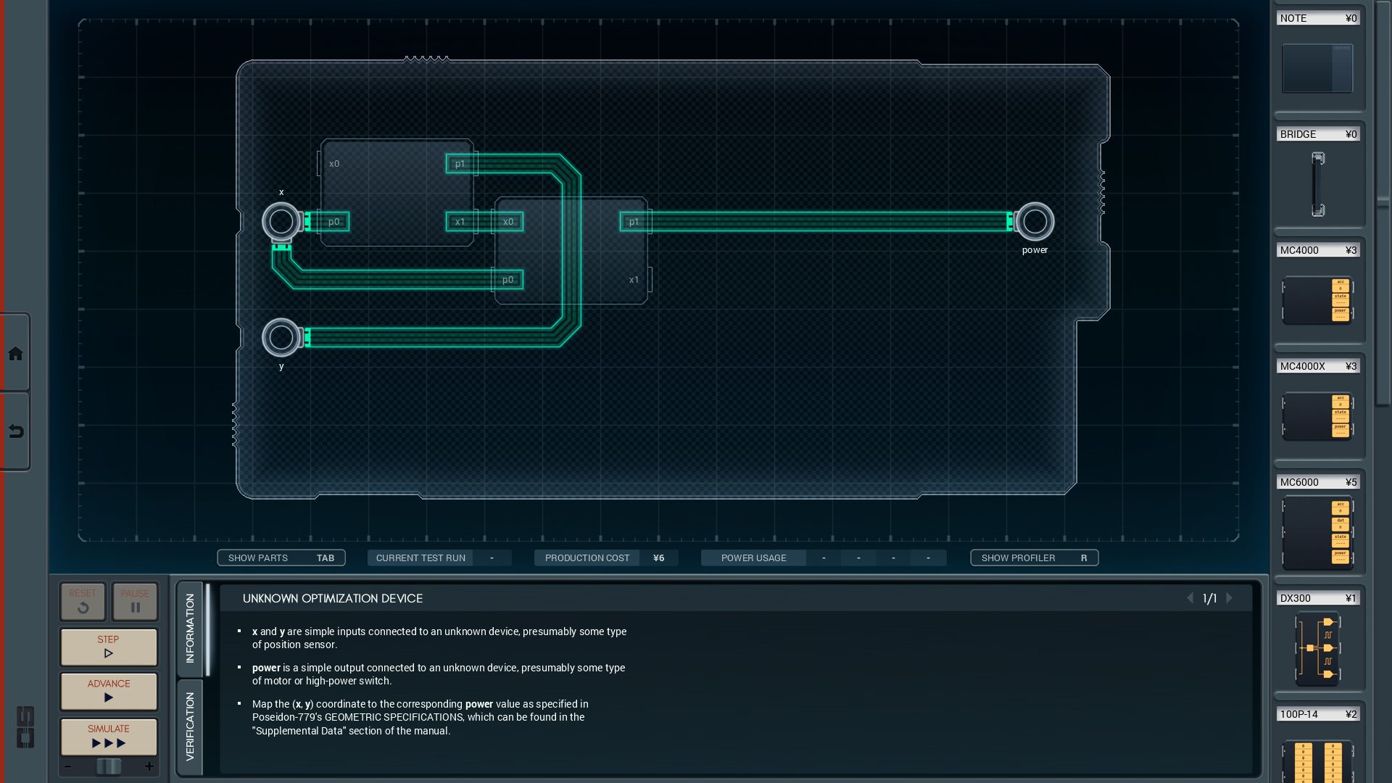
Task: Select the NOTE part thumbnail
Action: click(1317, 68)
